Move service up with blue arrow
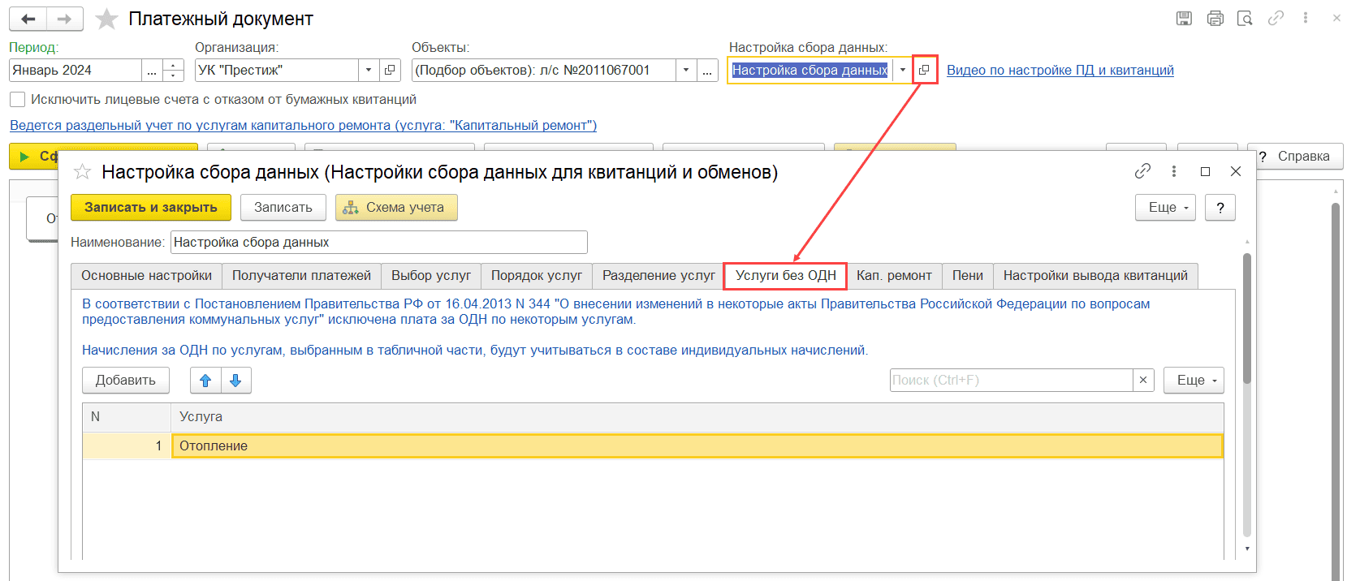Viewport: 1360px width, 581px height. pyautogui.click(x=205, y=381)
